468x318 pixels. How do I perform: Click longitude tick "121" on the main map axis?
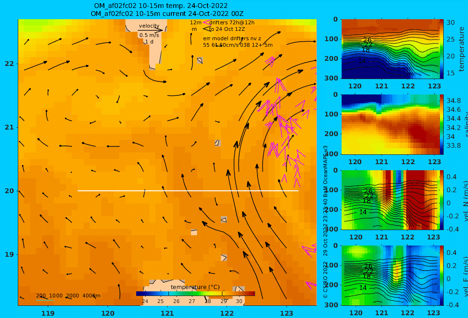click(x=167, y=313)
